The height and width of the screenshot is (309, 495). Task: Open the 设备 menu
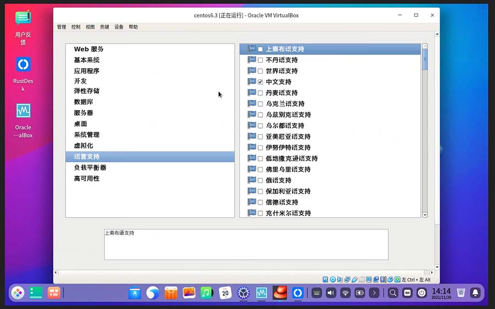coord(119,27)
